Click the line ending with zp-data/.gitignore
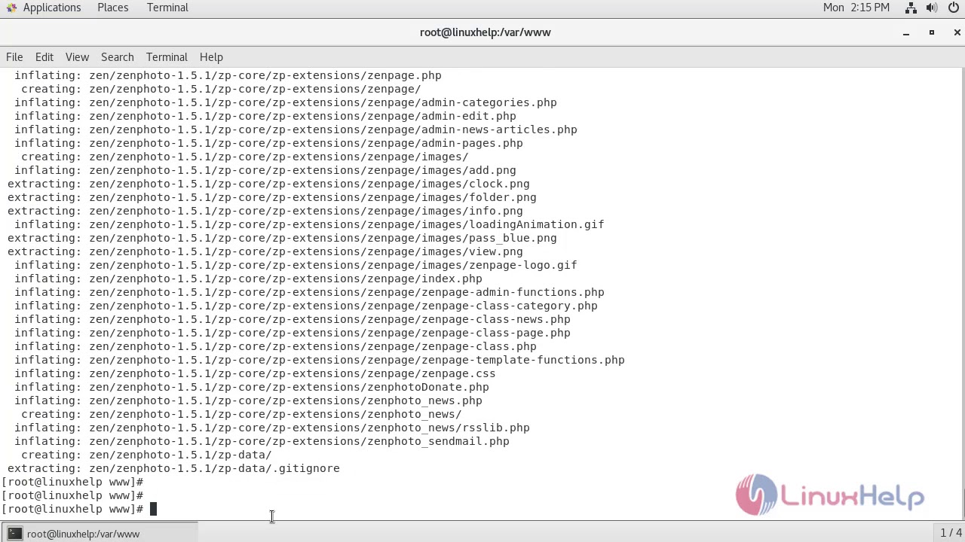The image size is (965, 542). [173, 468]
